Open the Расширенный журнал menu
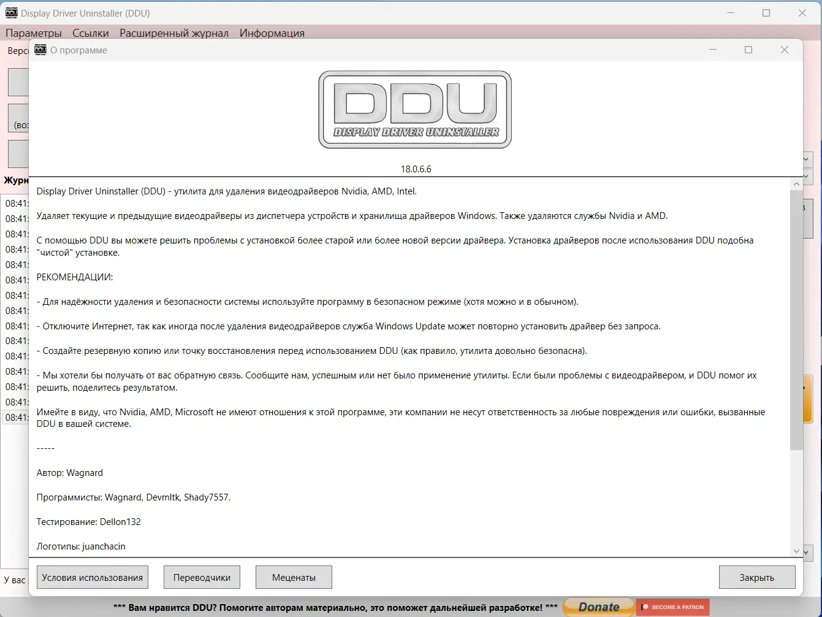Screen dimensions: 822x617 (173, 33)
